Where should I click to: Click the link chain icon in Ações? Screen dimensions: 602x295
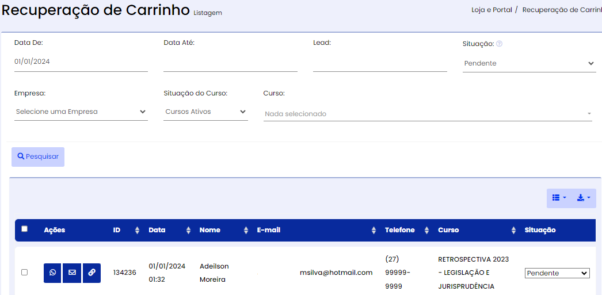[91, 273]
